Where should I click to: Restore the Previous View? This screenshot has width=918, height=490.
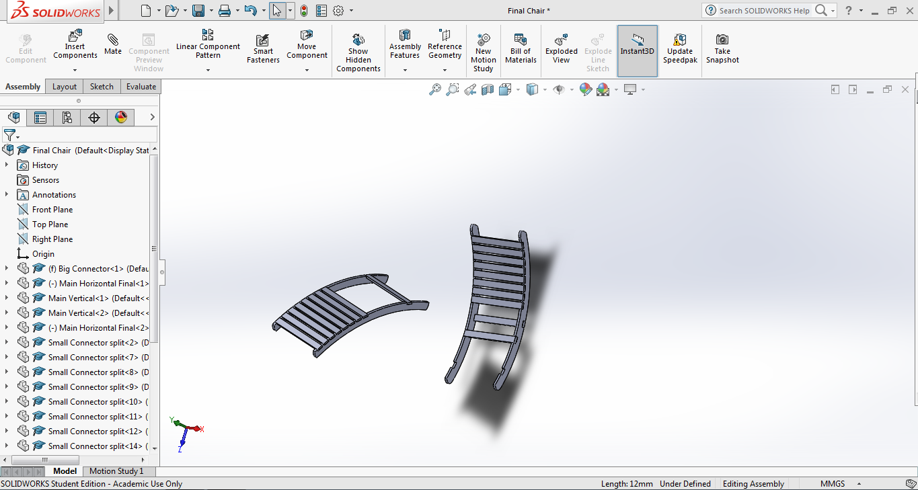tap(470, 89)
